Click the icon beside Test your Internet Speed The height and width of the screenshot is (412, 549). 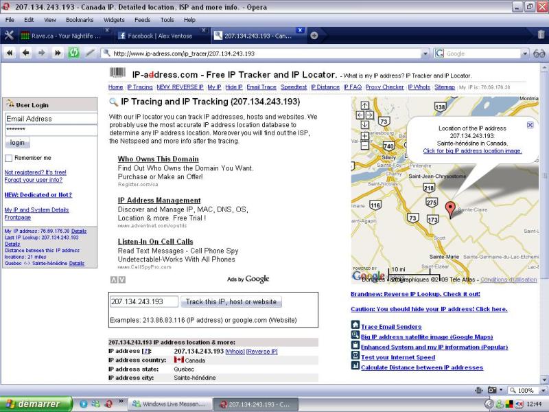point(355,355)
